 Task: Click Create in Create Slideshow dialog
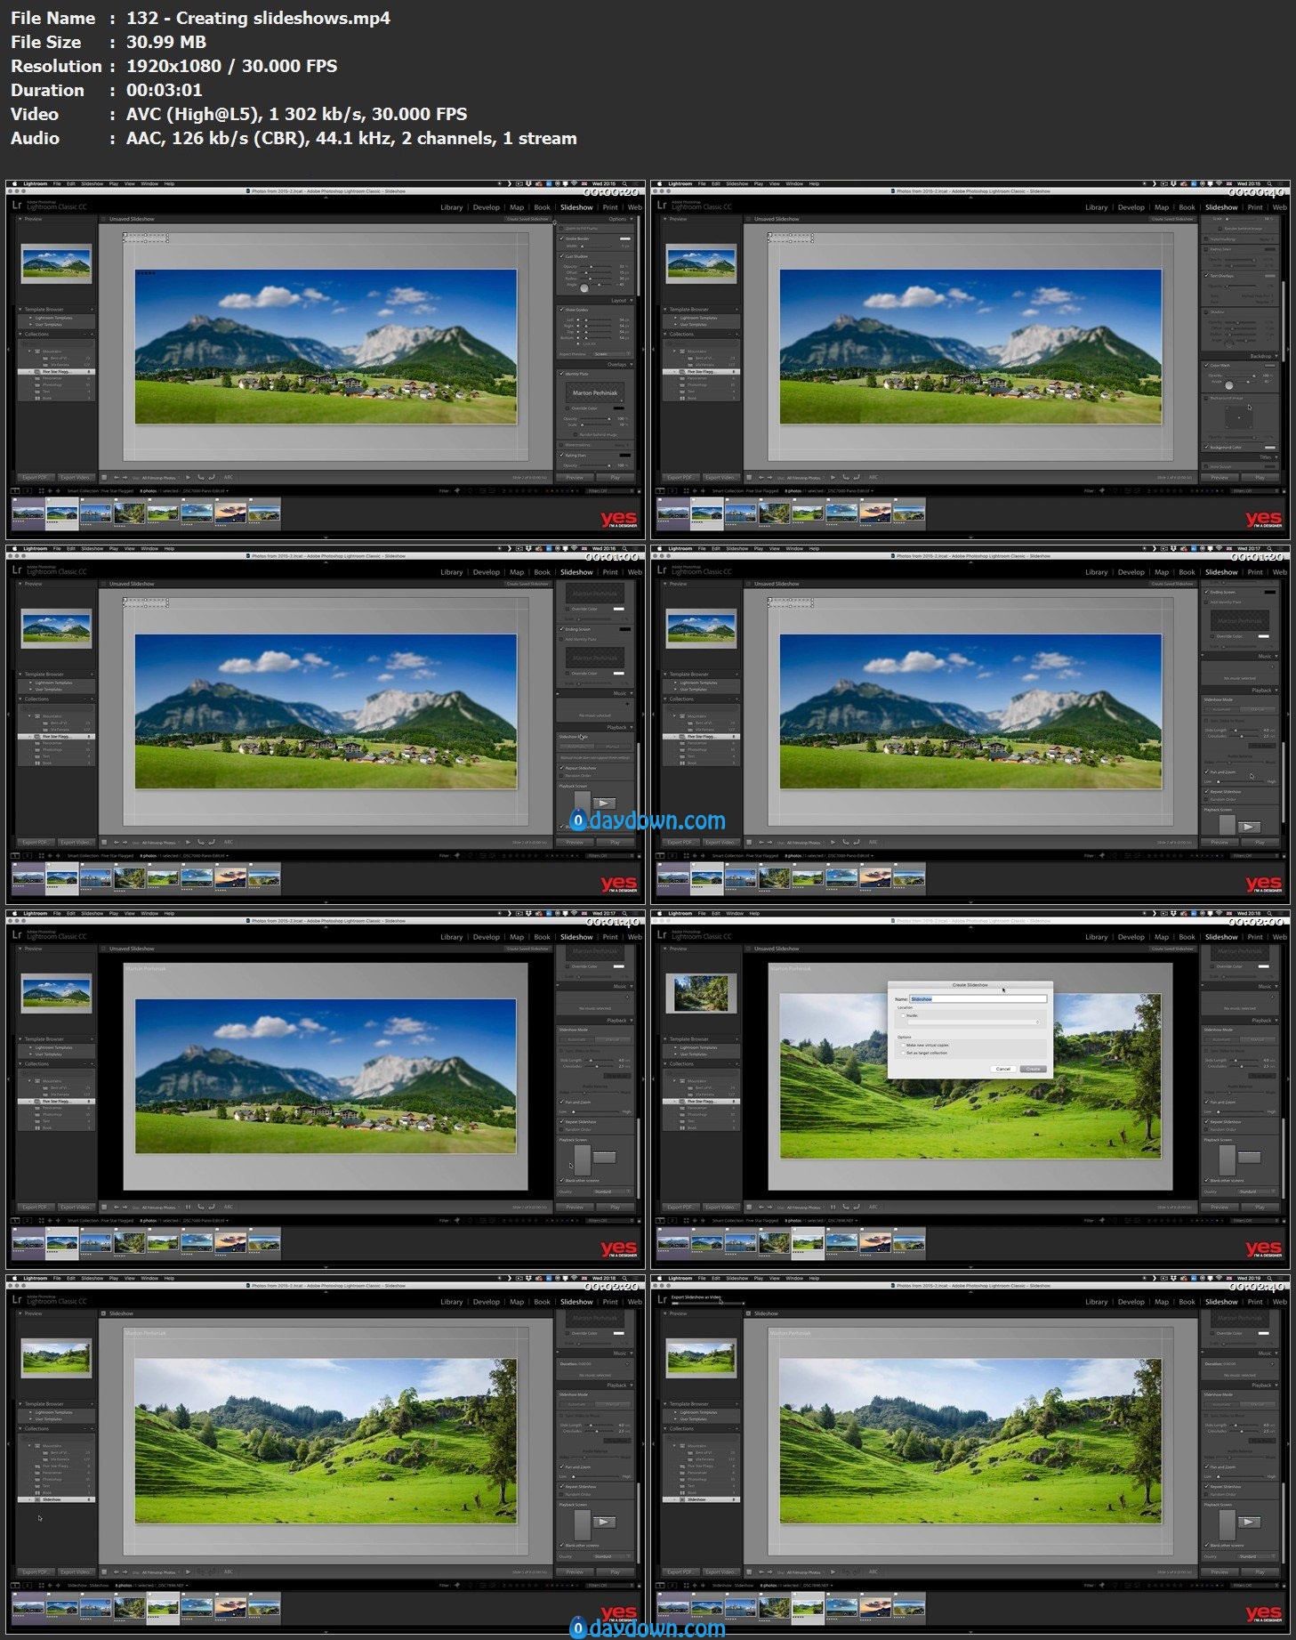(x=1034, y=1069)
